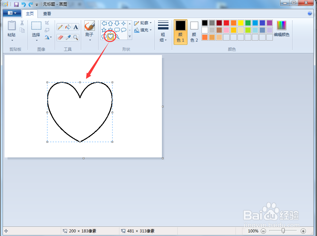Screen dimensions: 317x236
Task: Click the Brushes (刷子) icon
Action: pos(89,26)
